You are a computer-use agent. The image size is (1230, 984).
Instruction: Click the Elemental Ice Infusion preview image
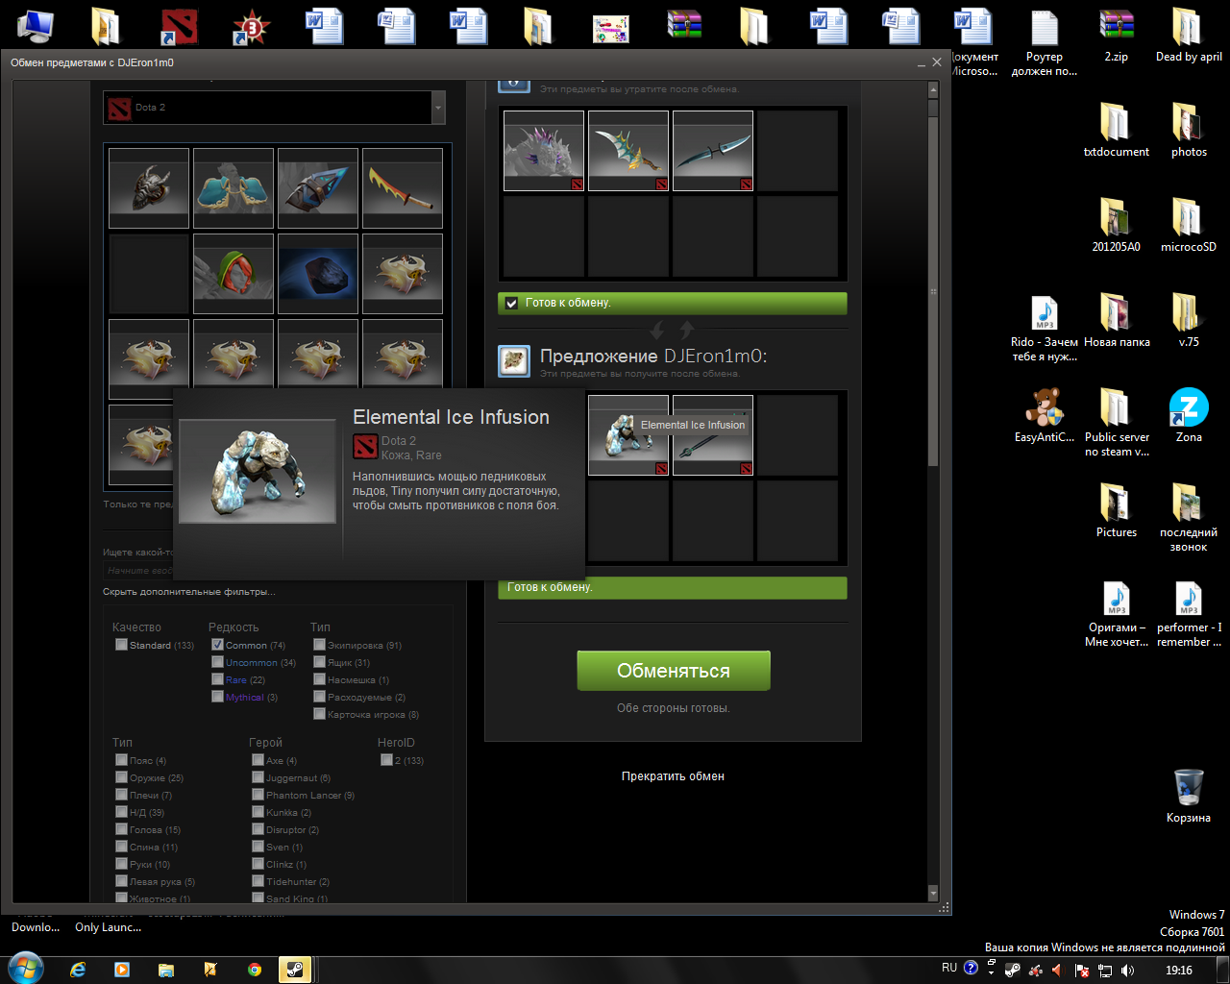258,471
